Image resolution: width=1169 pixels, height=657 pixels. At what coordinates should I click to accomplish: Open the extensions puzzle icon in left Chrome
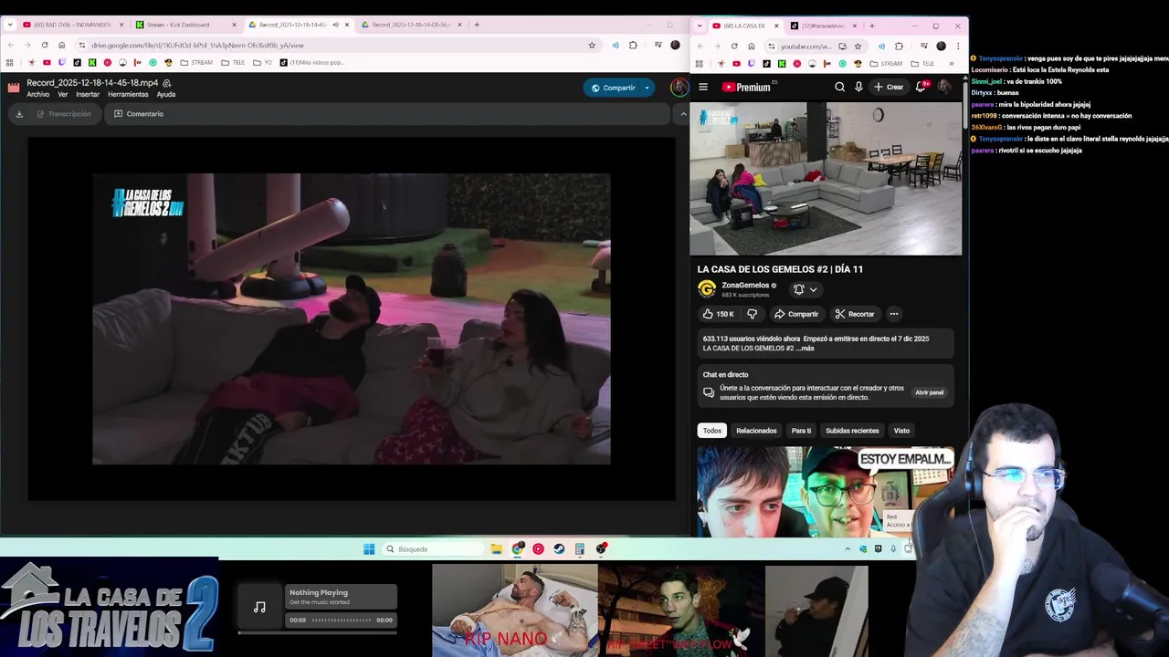point(633,45)
